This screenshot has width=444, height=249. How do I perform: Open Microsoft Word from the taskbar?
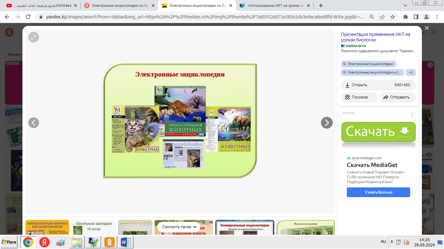click(x=126, y=242)
